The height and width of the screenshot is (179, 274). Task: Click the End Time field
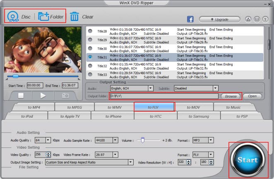(70, 85)
